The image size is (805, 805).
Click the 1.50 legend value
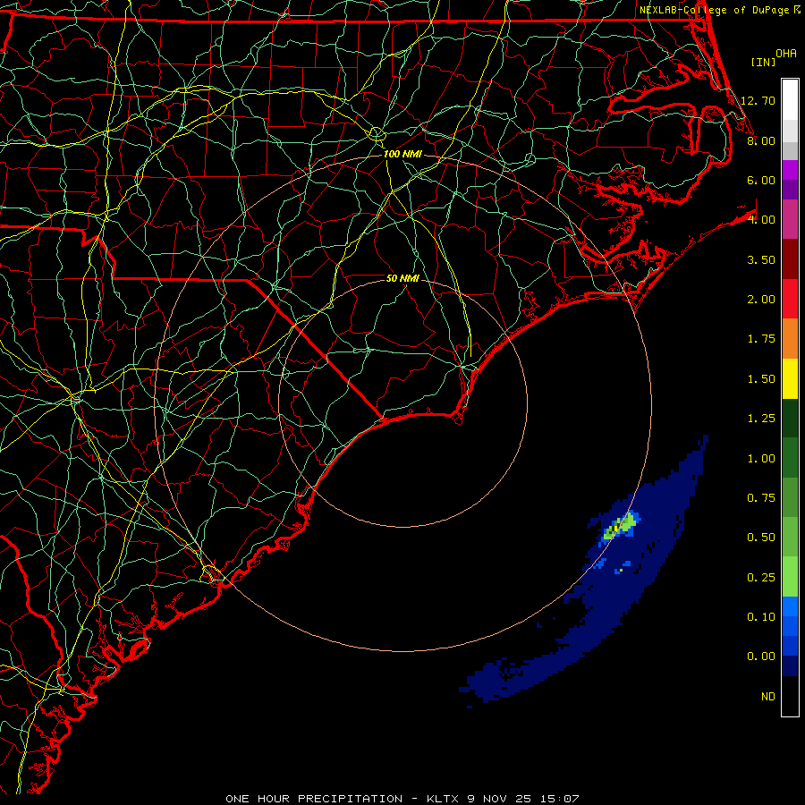[761, 379]
